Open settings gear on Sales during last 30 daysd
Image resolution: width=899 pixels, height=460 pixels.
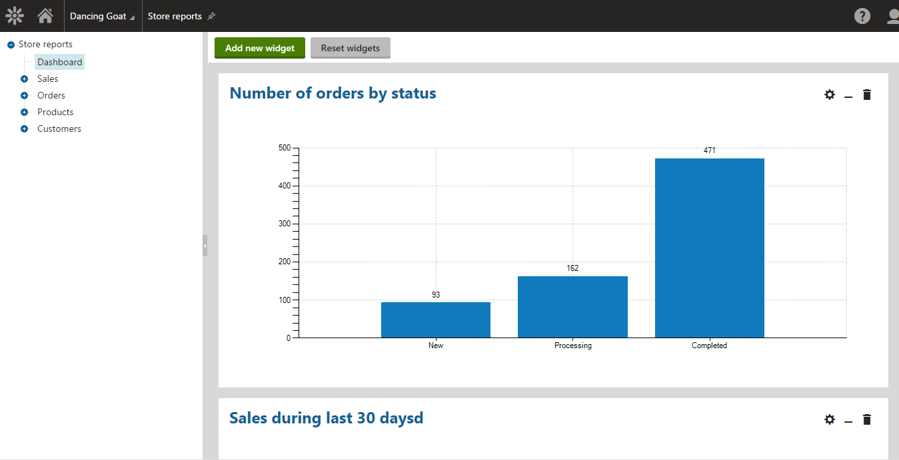829,419
